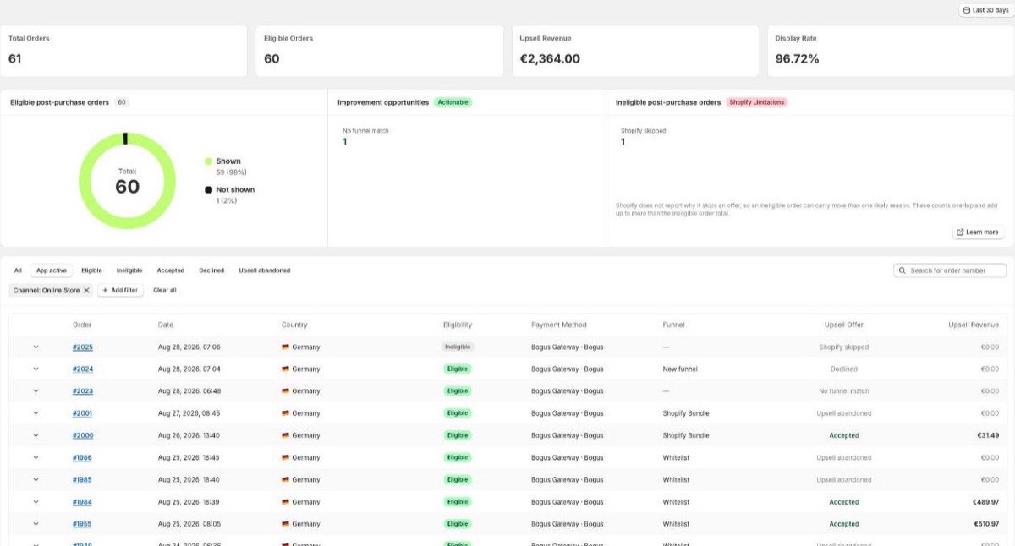
Task: Expand order #1955 row
Action: tap(36, 523)
